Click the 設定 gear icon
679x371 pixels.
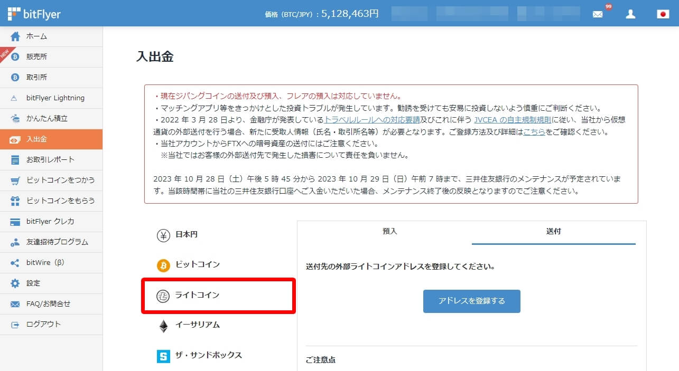pyautogui.click(x=15, y=283)
